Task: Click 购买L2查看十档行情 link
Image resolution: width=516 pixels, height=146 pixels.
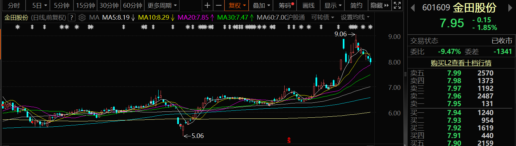Action: [461, 63]
